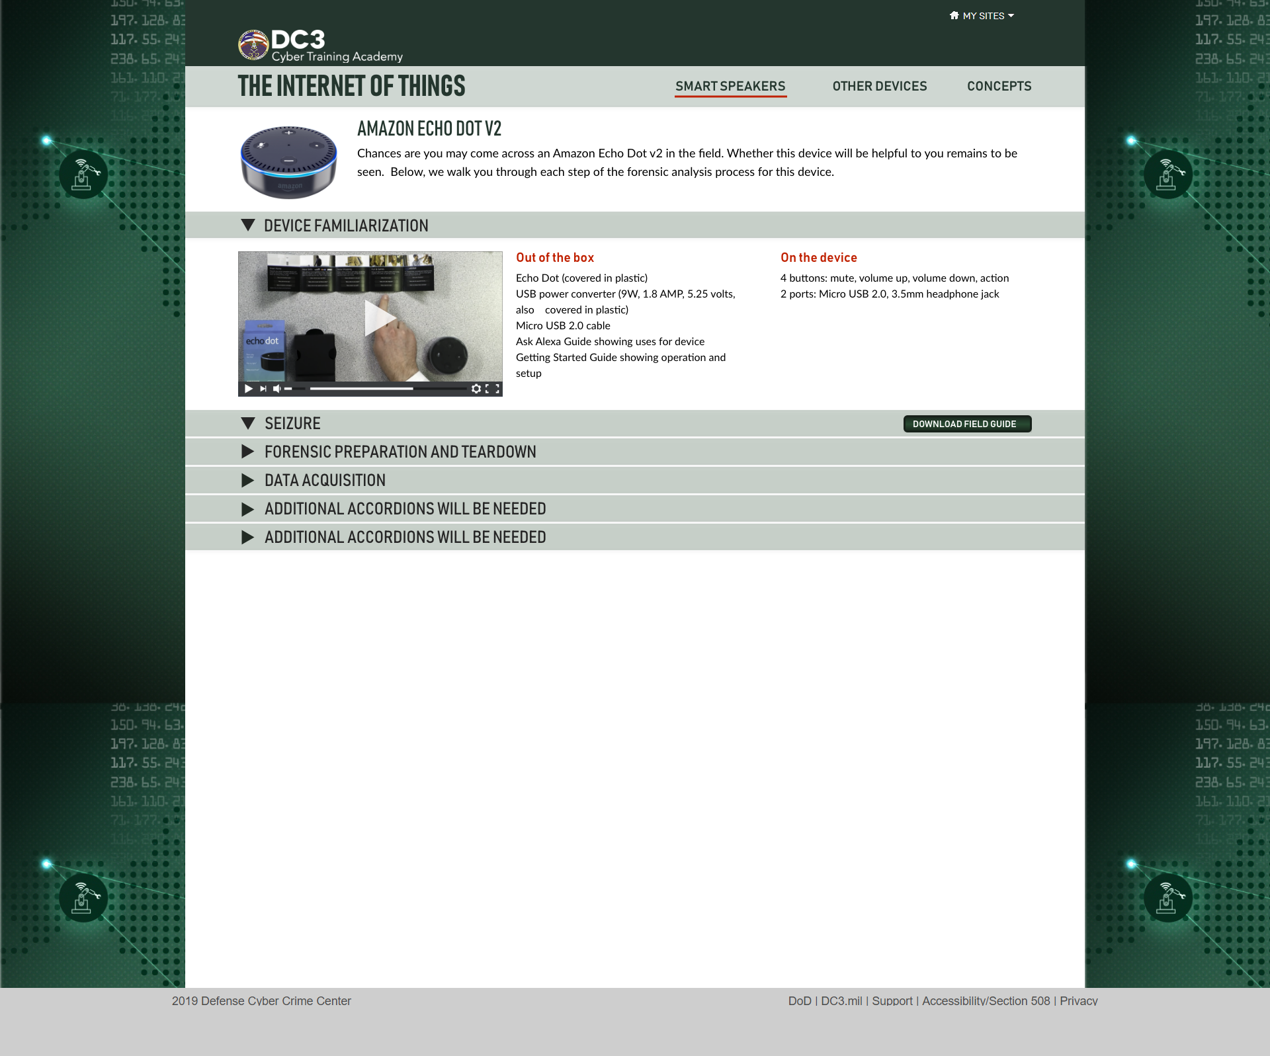1270x1056 pixels.
Task: Open the DC3.mil footer link
Action: [x=841, y=1001]
